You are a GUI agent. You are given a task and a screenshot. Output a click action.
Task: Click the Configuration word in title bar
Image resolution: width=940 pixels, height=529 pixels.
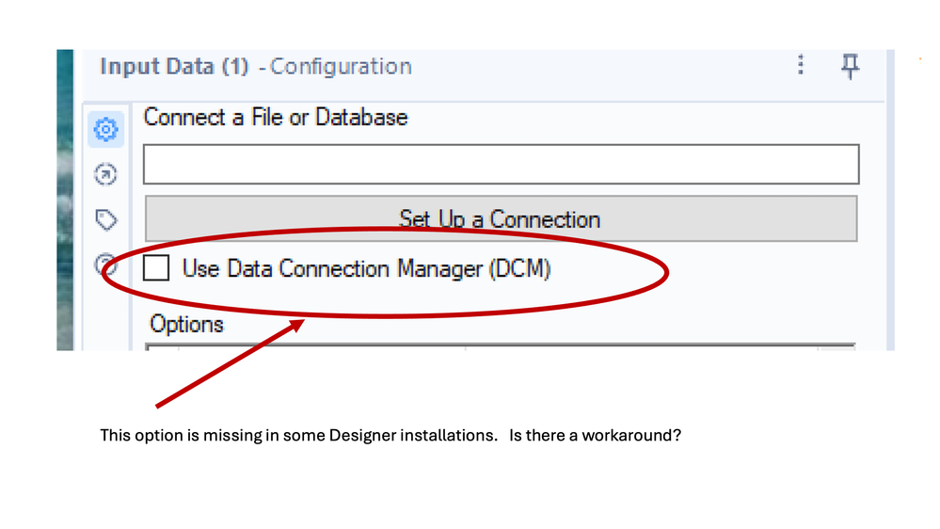(x=341, y=67)
